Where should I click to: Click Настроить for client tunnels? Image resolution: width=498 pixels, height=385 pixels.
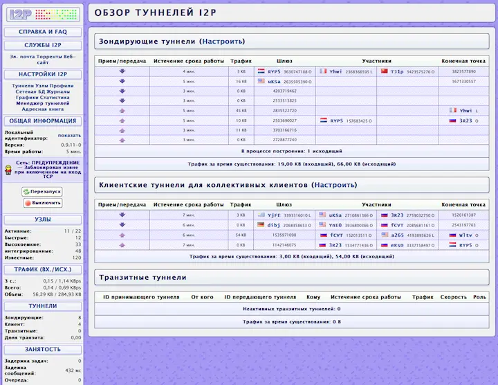point(335,185)
